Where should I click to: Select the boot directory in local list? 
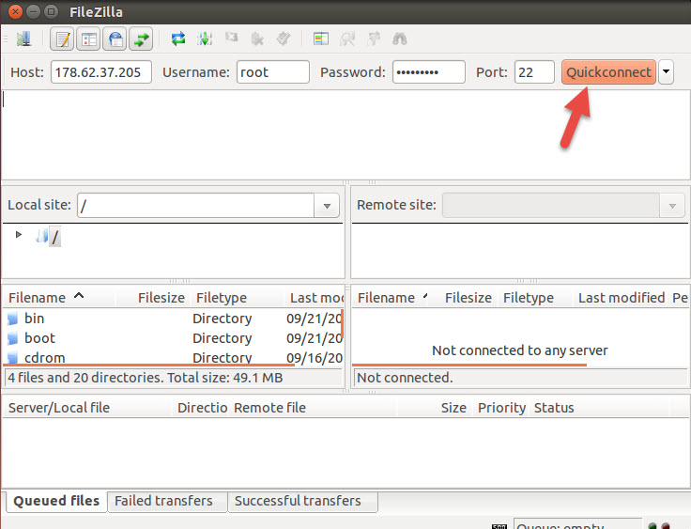coord(39,338)
